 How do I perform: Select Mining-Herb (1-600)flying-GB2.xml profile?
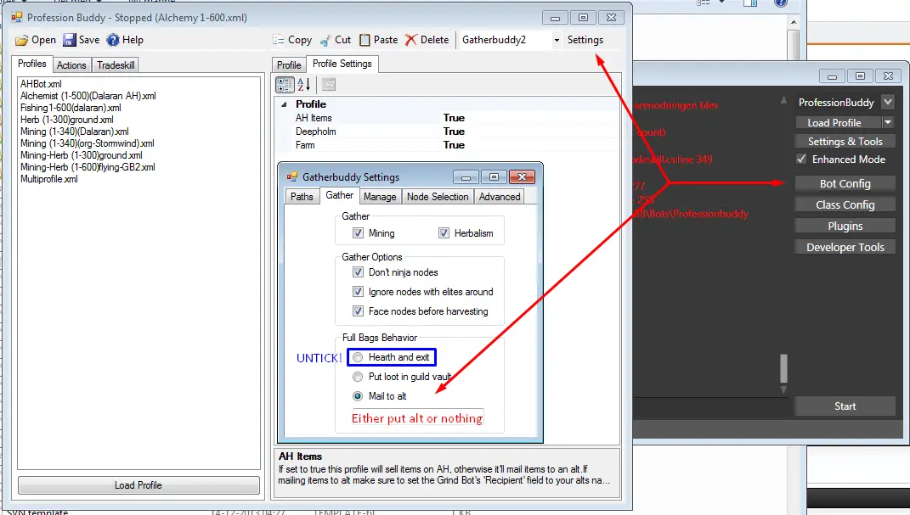(88, 167)
